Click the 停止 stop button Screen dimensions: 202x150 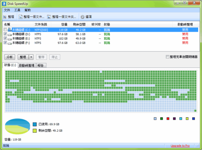[x=55, y=57]
